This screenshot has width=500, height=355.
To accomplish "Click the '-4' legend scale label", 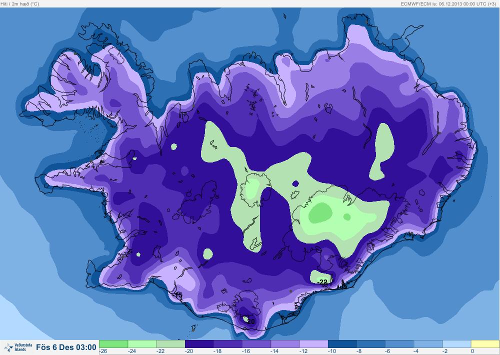I will click(416, 351).
